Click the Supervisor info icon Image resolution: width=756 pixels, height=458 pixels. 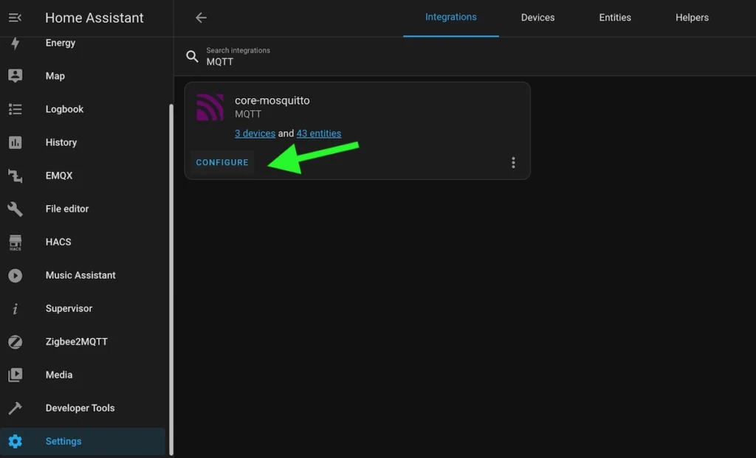tap(15, 309)
